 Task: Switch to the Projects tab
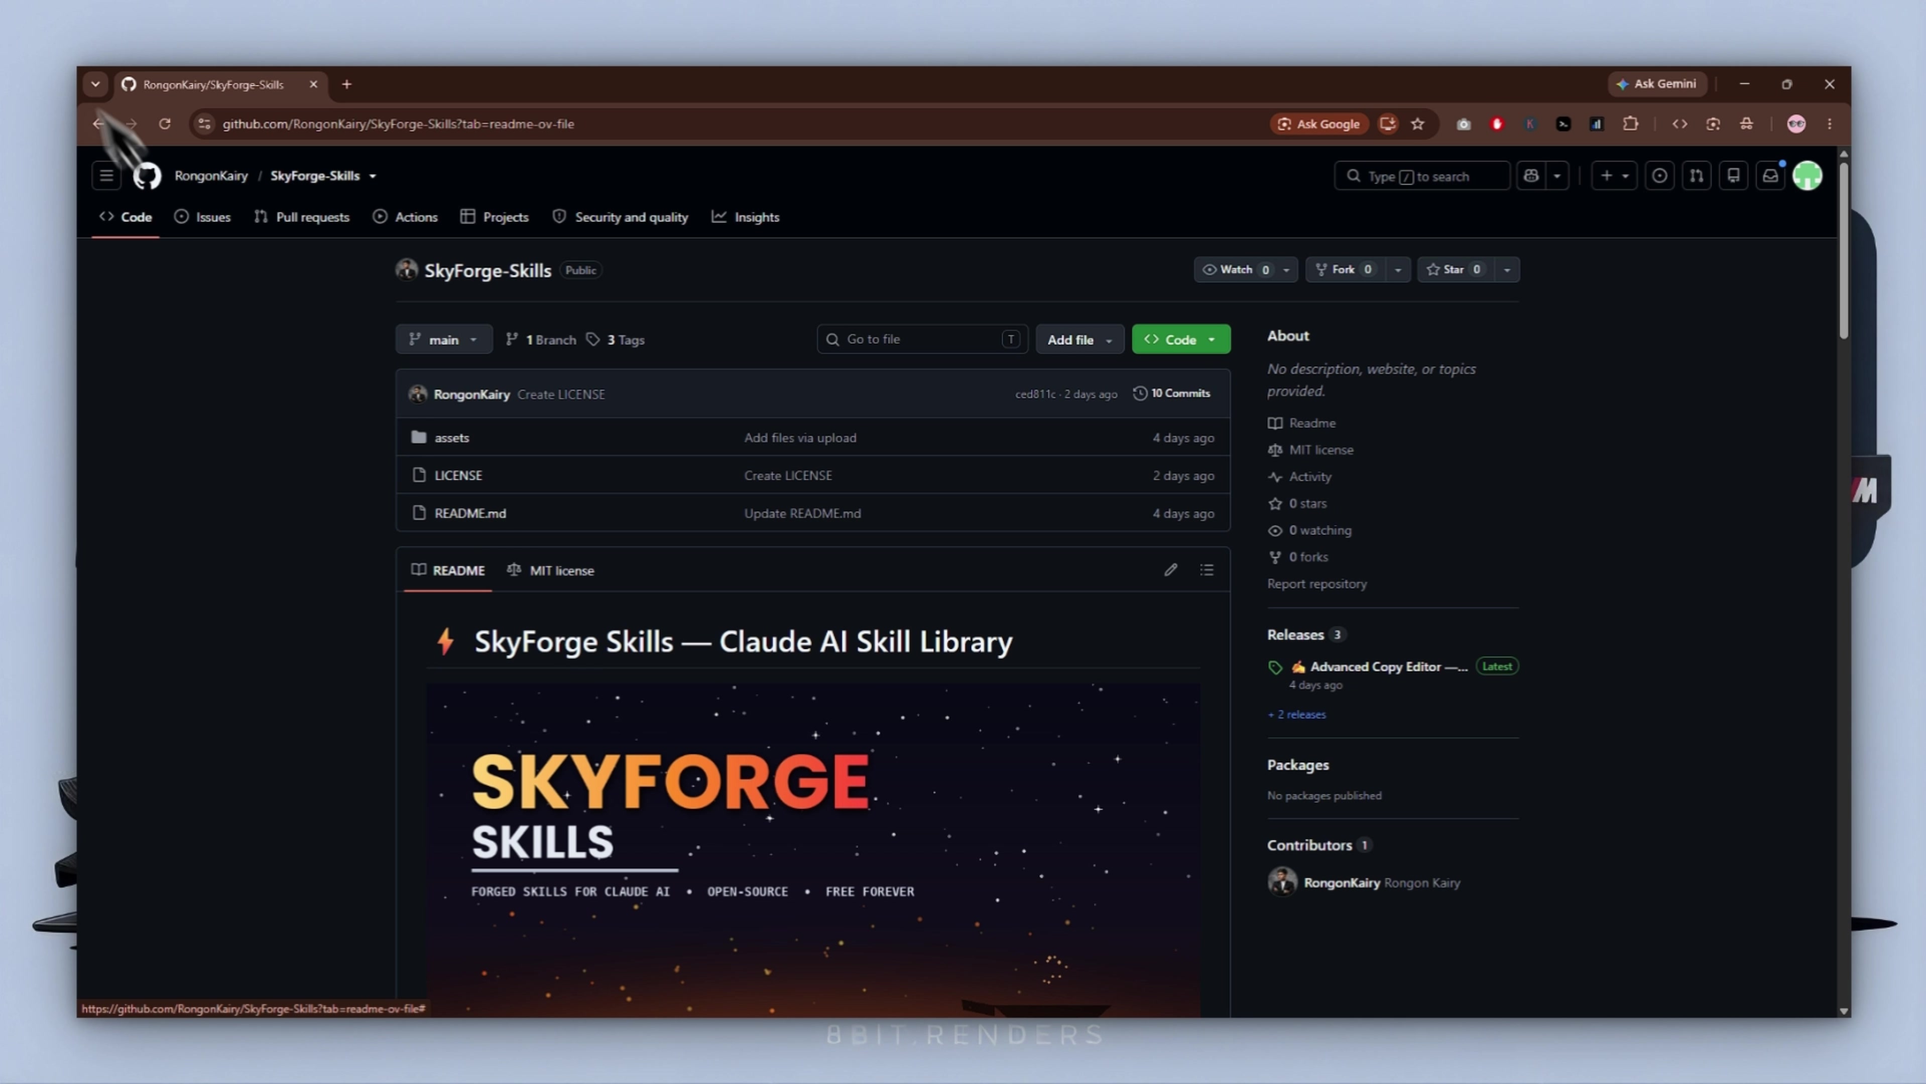click(495, 217)
